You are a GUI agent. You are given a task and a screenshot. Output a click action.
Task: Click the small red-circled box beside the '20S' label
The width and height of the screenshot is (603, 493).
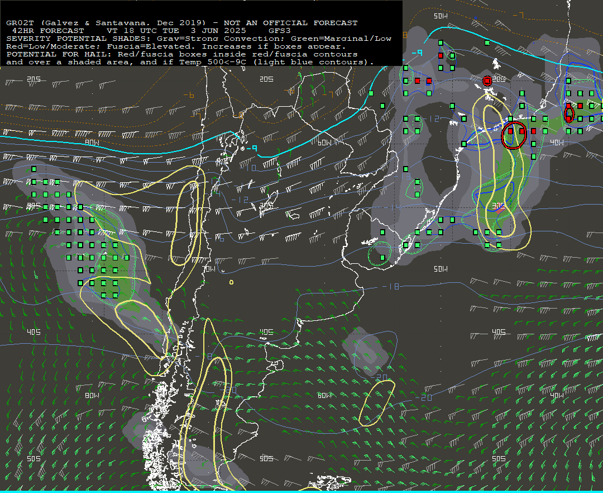click(x=487, y=81)
